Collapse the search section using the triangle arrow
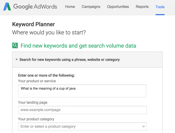175x133 pixels. (x=17, y=60)
